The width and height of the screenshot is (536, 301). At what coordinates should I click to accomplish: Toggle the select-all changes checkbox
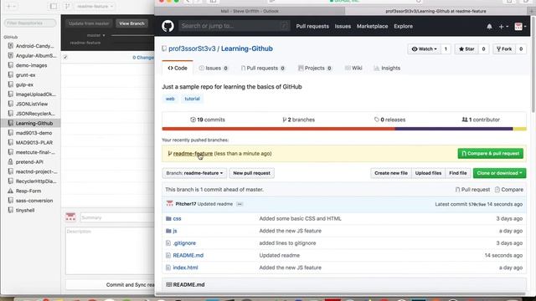65,58
